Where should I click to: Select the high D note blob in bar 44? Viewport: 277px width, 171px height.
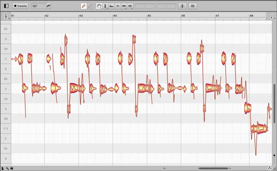tap(134, 39)
